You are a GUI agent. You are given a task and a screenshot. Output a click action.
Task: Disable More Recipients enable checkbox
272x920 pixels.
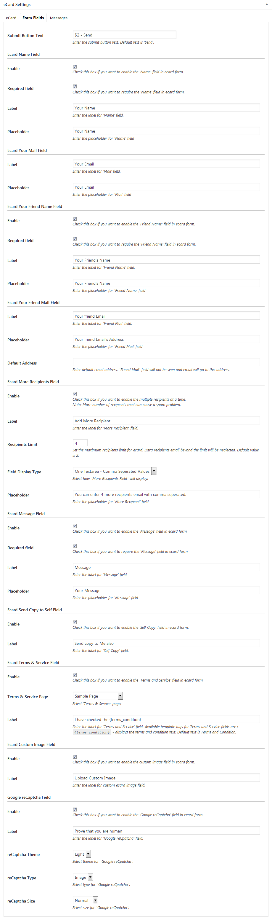pyautogui.click(x=75, y=394)
